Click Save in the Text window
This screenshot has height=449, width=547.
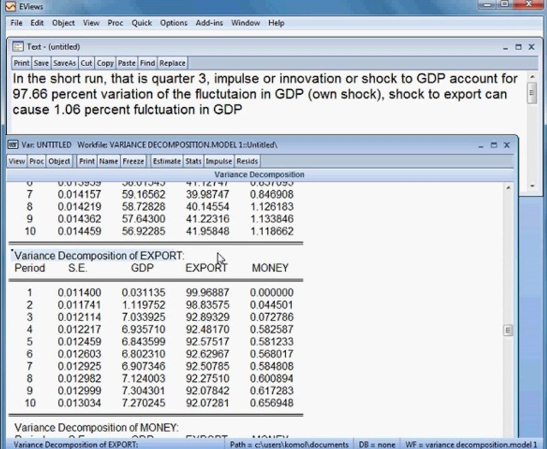(41, 63)
